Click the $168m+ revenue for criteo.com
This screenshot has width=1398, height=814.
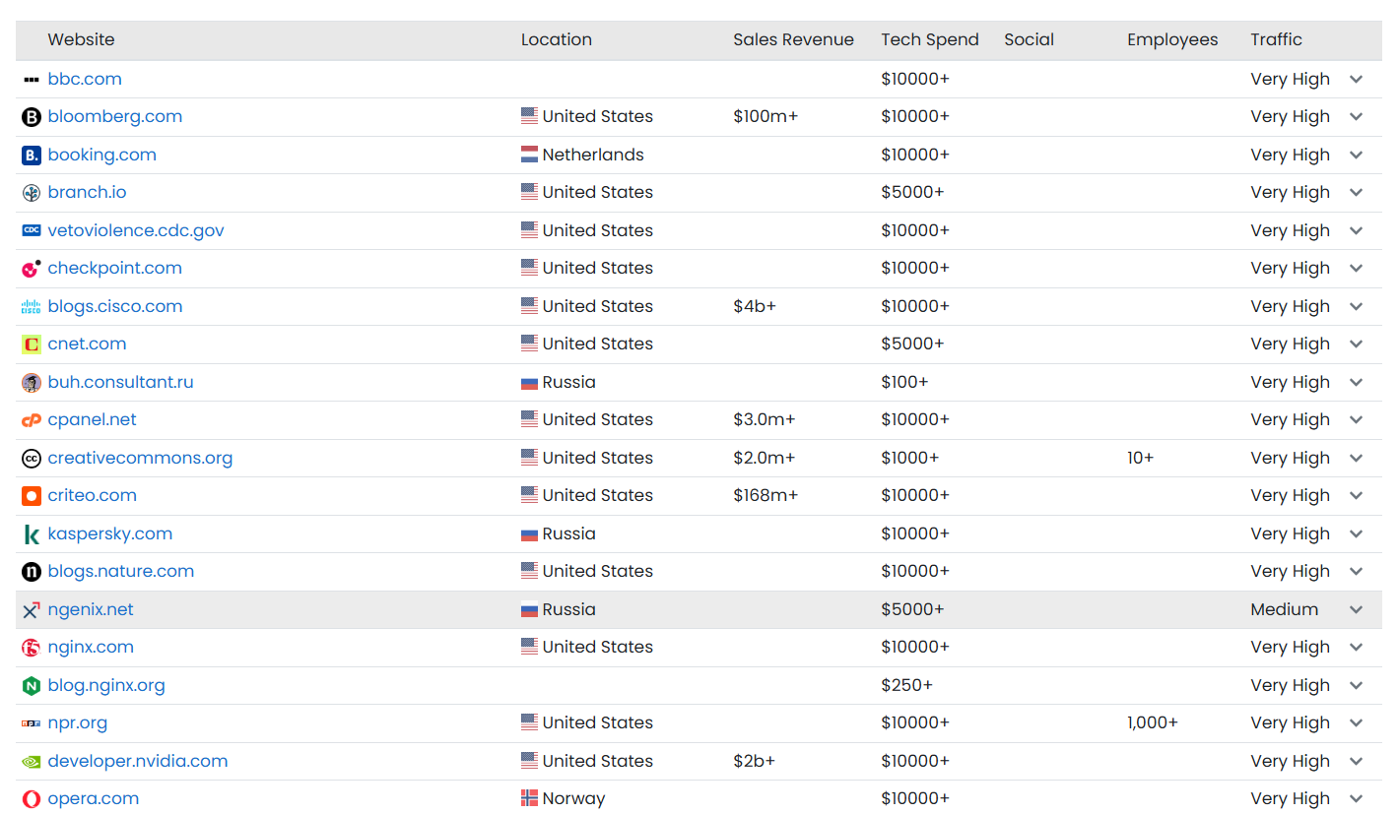pos(766,495)
